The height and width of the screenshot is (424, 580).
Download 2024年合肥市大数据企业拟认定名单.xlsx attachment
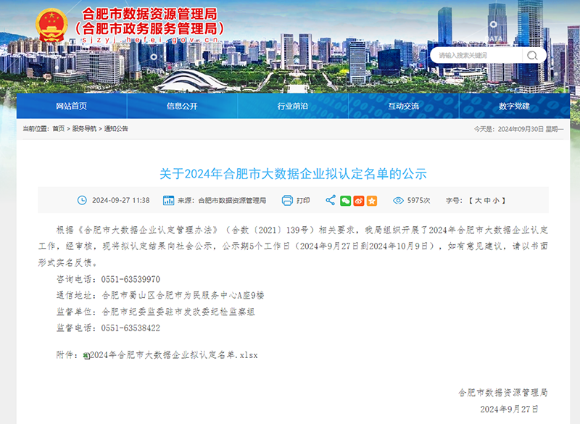point(174,355)
